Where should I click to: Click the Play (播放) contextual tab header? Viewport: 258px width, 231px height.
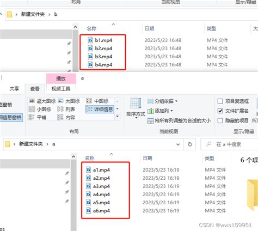(x=61, y=78)
